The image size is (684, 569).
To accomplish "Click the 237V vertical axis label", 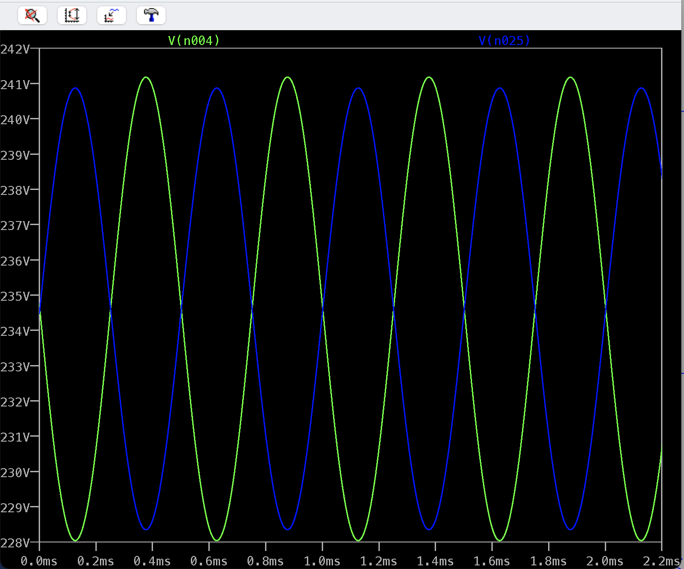I will [x=15, y=225].
